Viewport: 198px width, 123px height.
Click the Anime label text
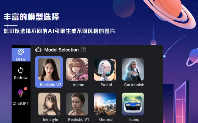tap(78, 85)
